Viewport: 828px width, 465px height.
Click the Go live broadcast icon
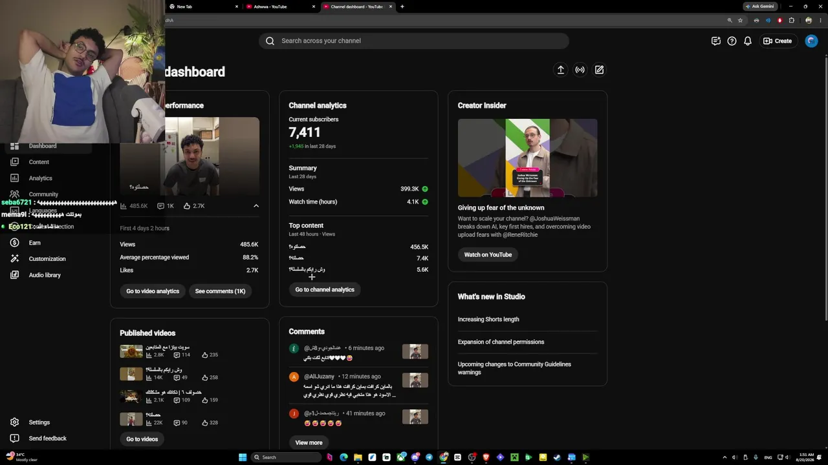click(580, 70)
